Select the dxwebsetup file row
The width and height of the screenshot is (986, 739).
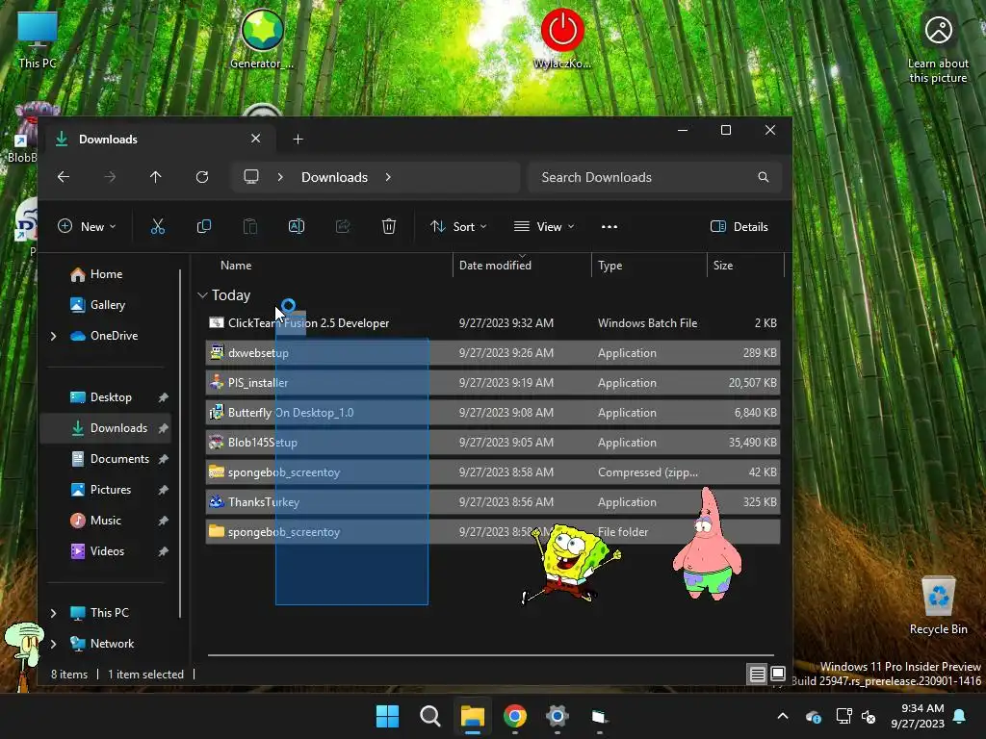(493, 353)
